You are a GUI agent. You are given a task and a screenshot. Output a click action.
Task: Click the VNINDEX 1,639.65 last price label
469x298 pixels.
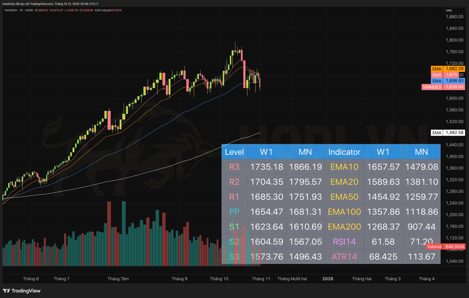443,87
